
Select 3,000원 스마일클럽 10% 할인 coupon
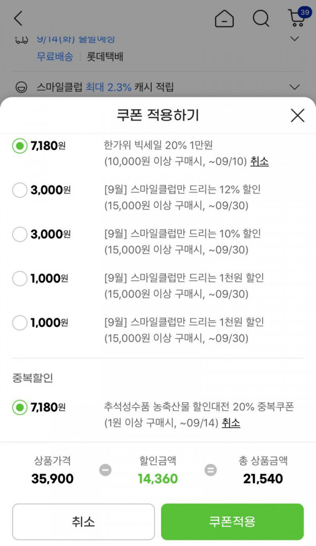tap(19, 235)
